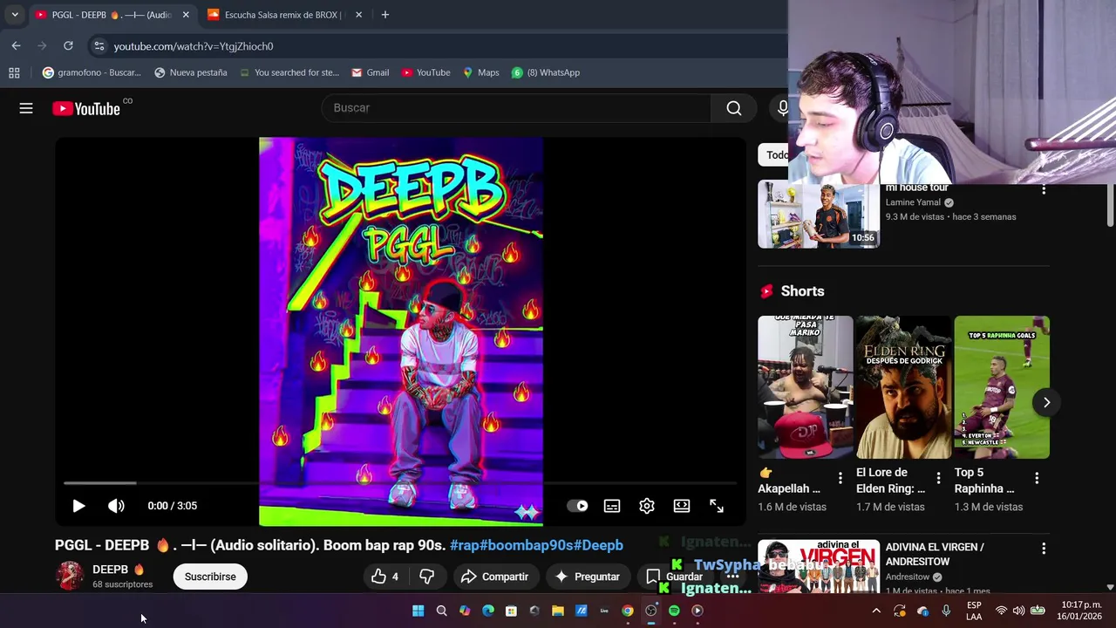This screenshot has height=628, width=1116.
Task: Open 'You searched for ste...' bookmark
Action: (x=289, y=72)
